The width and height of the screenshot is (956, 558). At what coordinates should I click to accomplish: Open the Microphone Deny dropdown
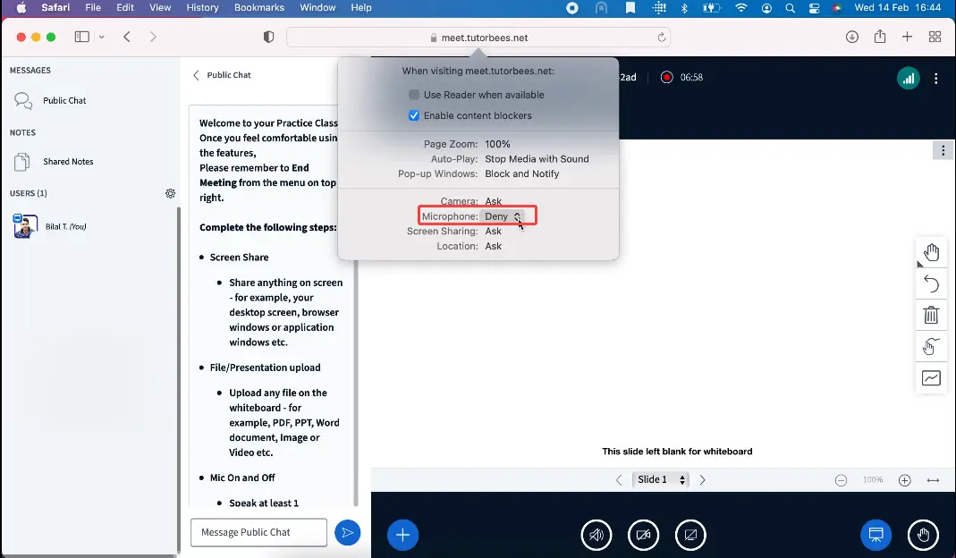pos(503,216)
